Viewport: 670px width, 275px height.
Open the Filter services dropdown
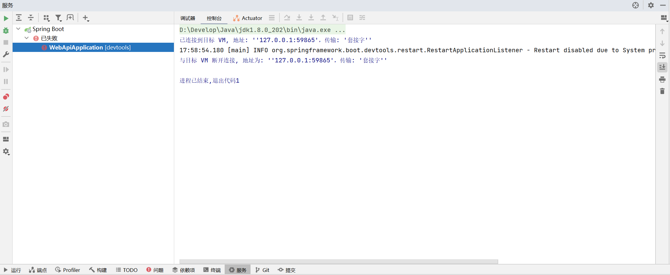[58, 18]
